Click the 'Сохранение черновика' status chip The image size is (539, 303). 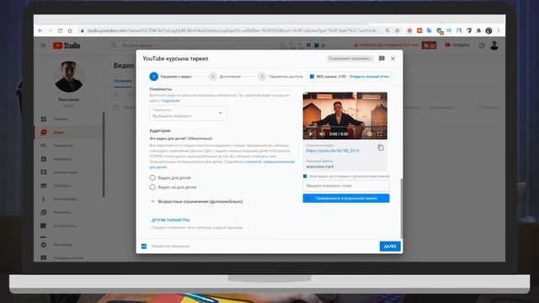tap(350, 58)
